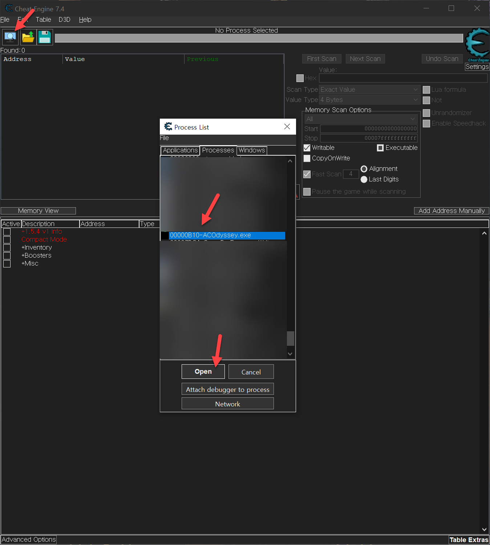Activate the +Misc entry checkbox

pyautogui.click(x=7, y=264)
